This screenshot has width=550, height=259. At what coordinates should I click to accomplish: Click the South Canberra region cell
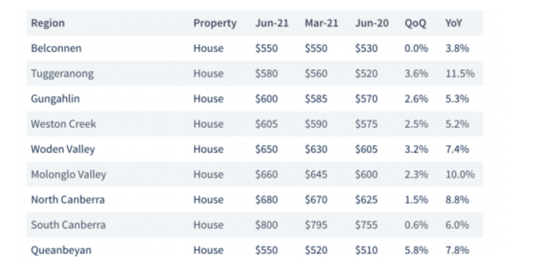coord(68,225)
